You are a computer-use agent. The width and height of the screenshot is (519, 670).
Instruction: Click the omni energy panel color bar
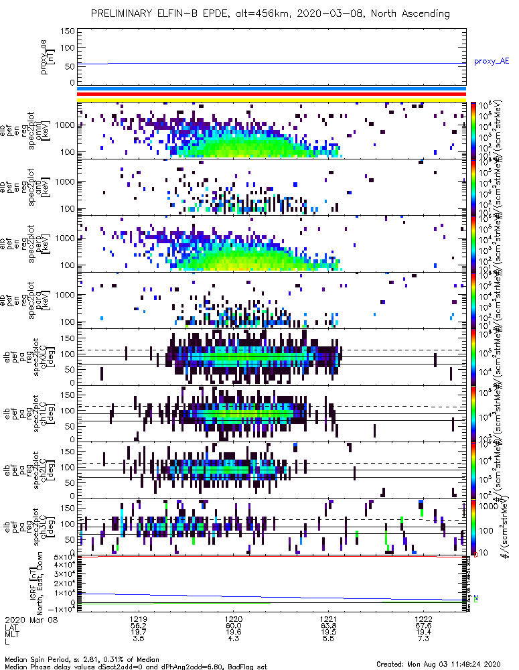pos(473,131)
